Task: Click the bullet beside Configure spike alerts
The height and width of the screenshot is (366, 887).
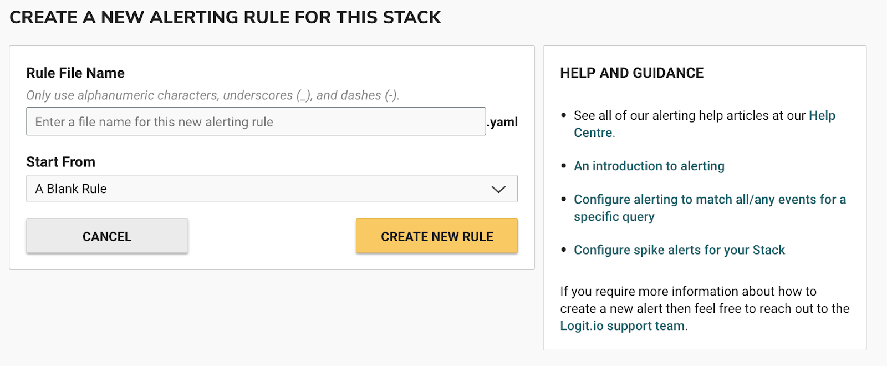Action: pos(564,250)
